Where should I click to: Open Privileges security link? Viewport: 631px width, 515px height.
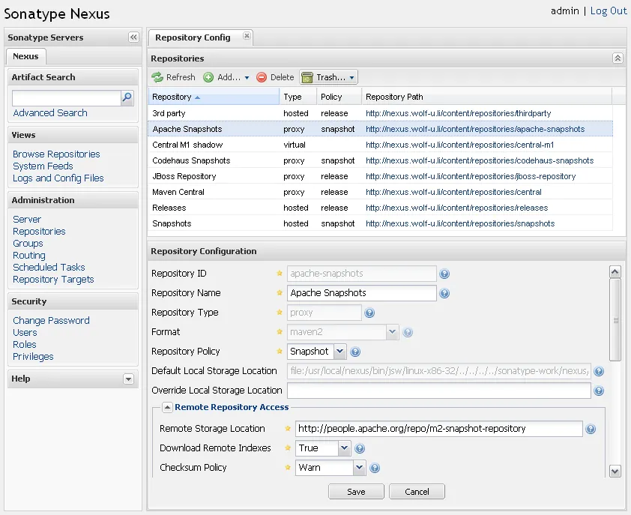pyautogui.click(x=33, y=357)
